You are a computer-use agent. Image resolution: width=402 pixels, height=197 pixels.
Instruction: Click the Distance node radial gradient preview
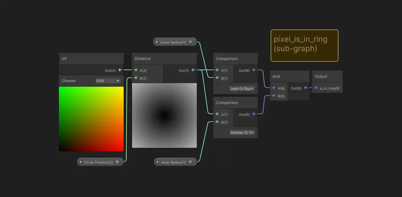click(x=164, y=115)
